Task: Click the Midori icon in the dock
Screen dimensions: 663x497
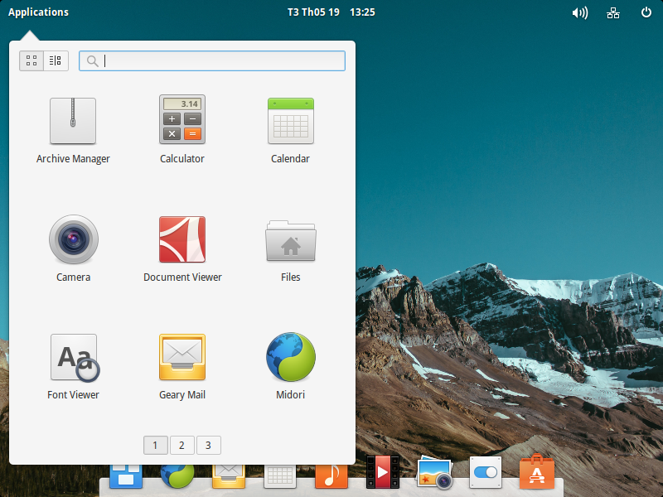Action: coord(177,476)
